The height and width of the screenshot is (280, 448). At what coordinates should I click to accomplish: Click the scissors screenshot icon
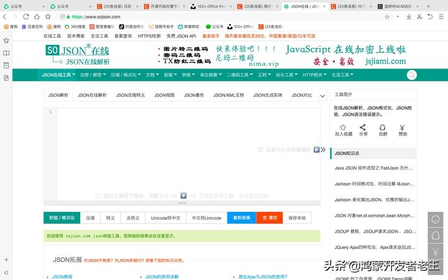pyautogui.click(x=419, y=17)
